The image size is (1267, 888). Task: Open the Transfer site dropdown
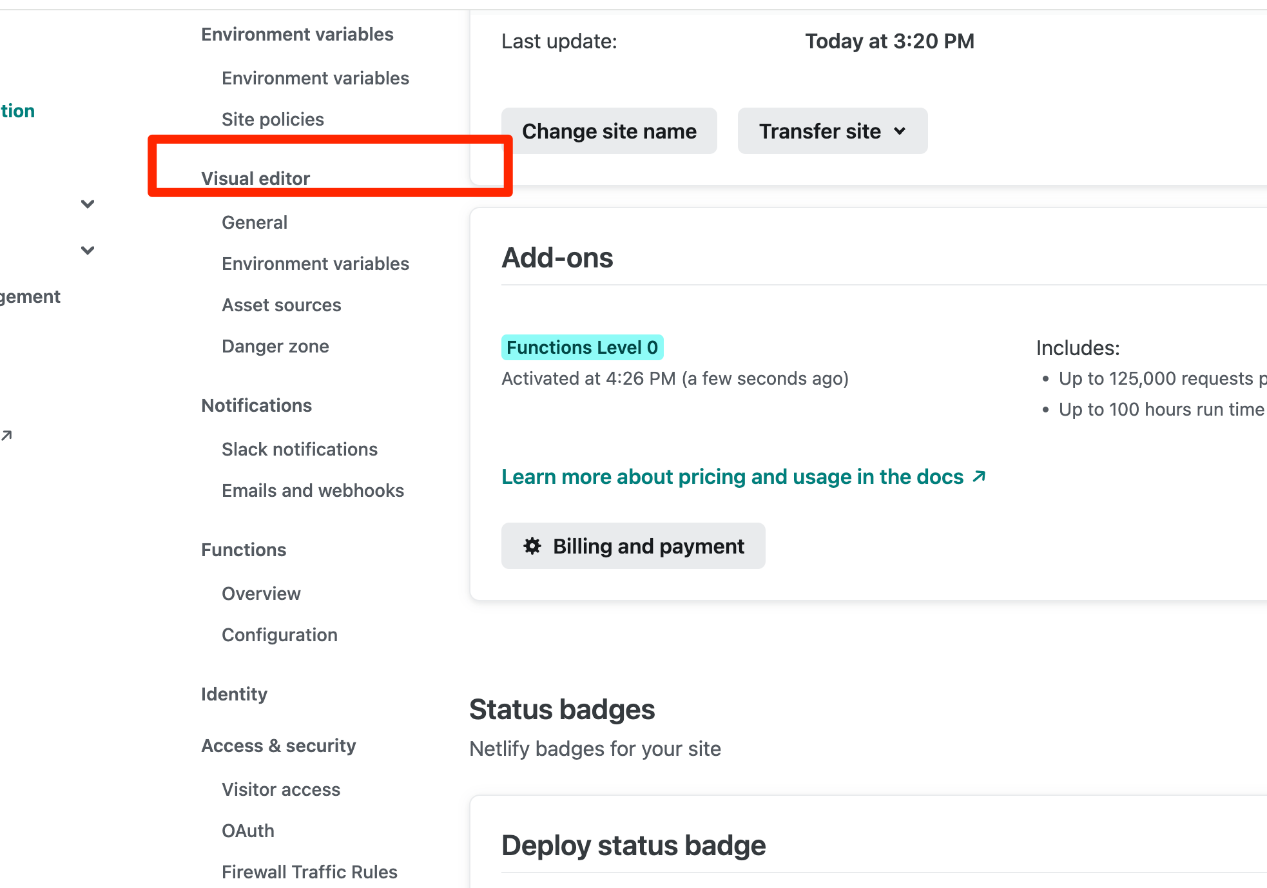832,131
